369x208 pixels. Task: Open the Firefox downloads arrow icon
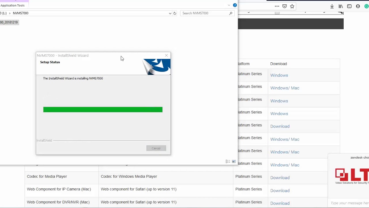[x=332, y=6]
